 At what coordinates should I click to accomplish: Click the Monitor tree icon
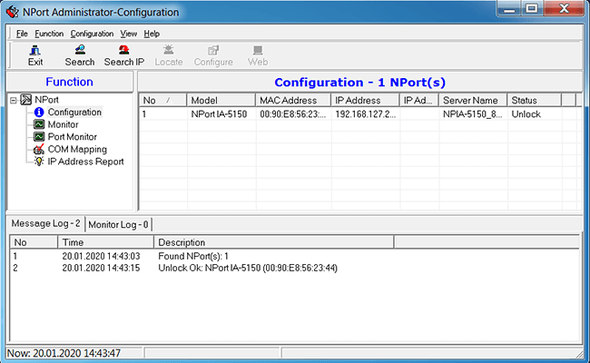[x=39, y=124]
